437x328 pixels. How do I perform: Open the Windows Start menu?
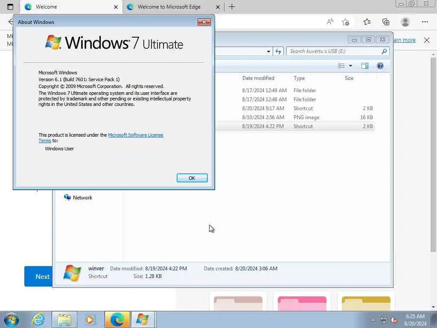(x=12, y=319)
